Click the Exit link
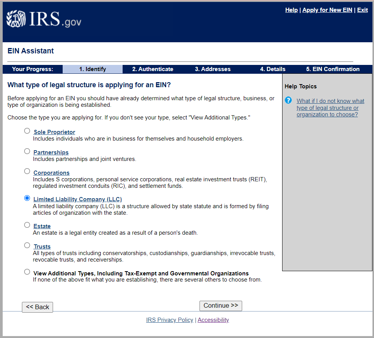Viewport: 374px width, 338px height. (362, 10)
